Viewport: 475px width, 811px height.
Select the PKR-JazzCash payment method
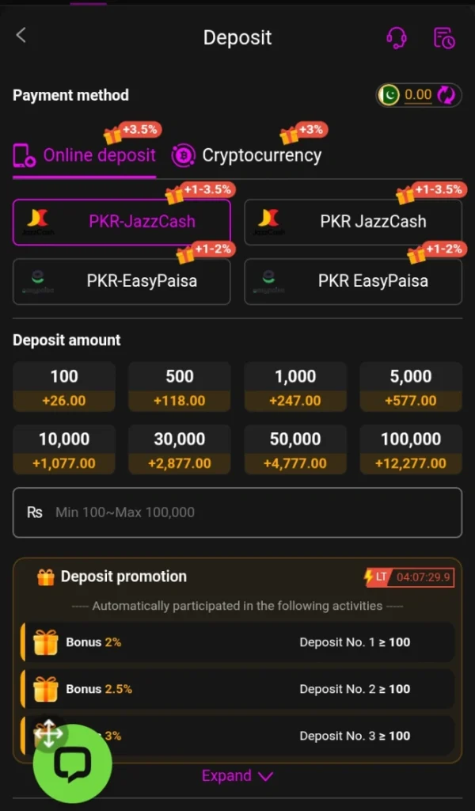pyautogui.click(x=121, y=222)
